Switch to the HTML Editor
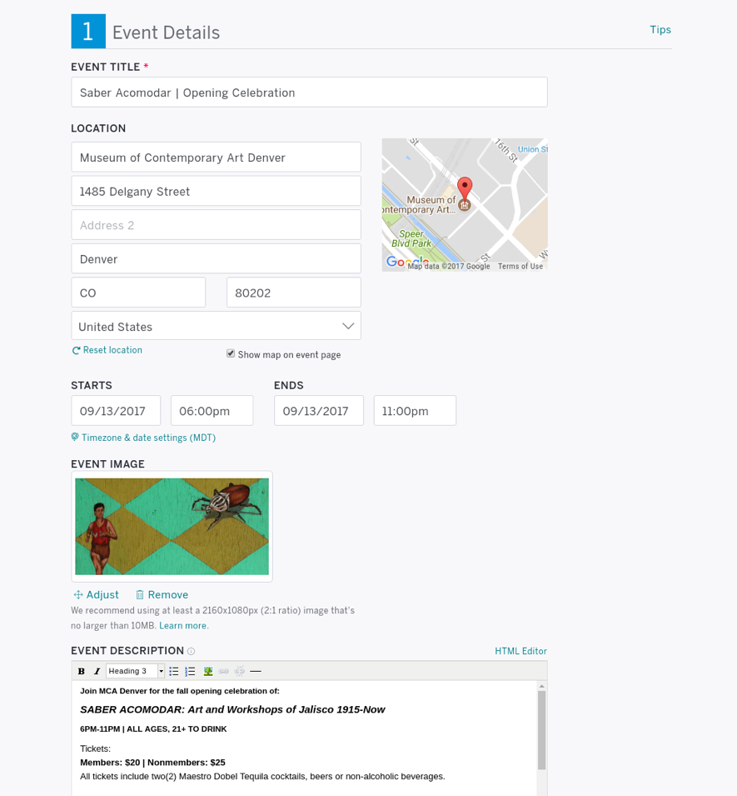The width and height of the screenshot is (737, 796). pos(521,651)
